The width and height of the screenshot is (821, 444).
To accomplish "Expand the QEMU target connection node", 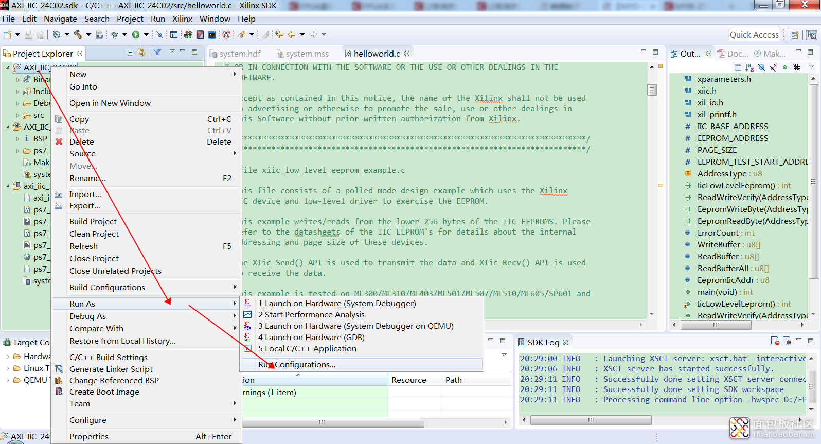I will point(8,380).
